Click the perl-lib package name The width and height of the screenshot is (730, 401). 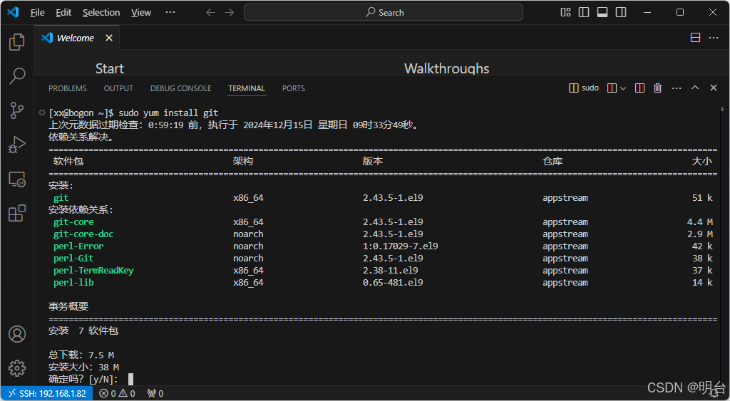pyautogui.click(x=73, y=282)
